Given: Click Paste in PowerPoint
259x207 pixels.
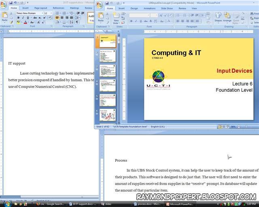Looking at the screenshot, I should [x=101, y=18].
